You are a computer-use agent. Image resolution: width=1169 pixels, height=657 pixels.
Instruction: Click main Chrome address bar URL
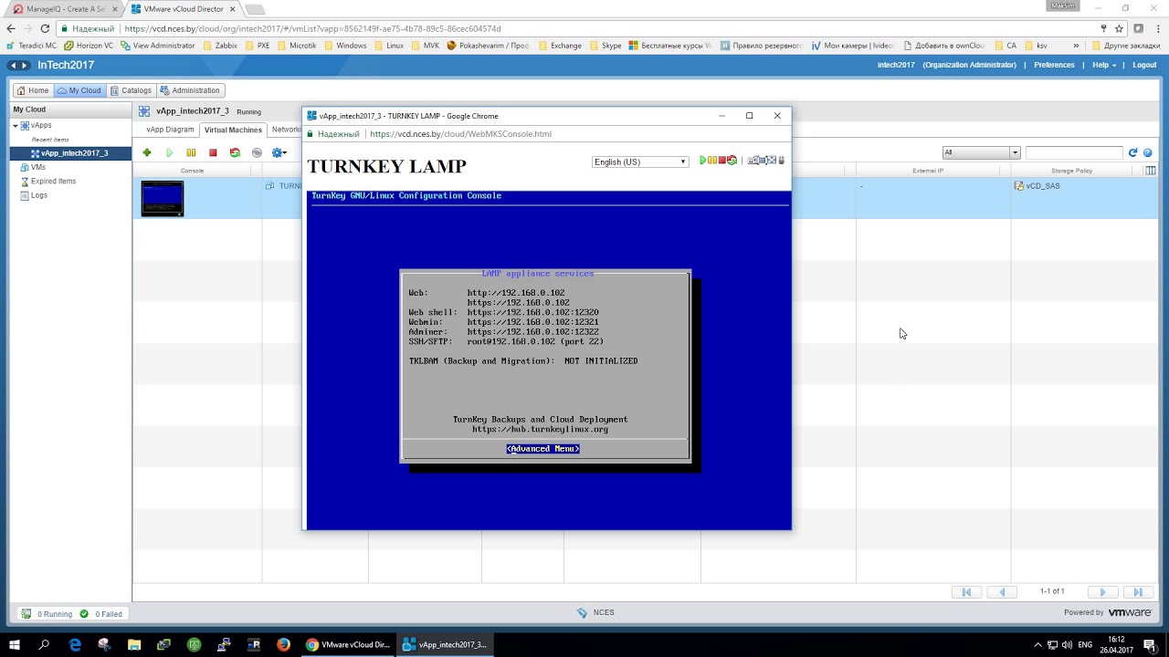(312, 28)
